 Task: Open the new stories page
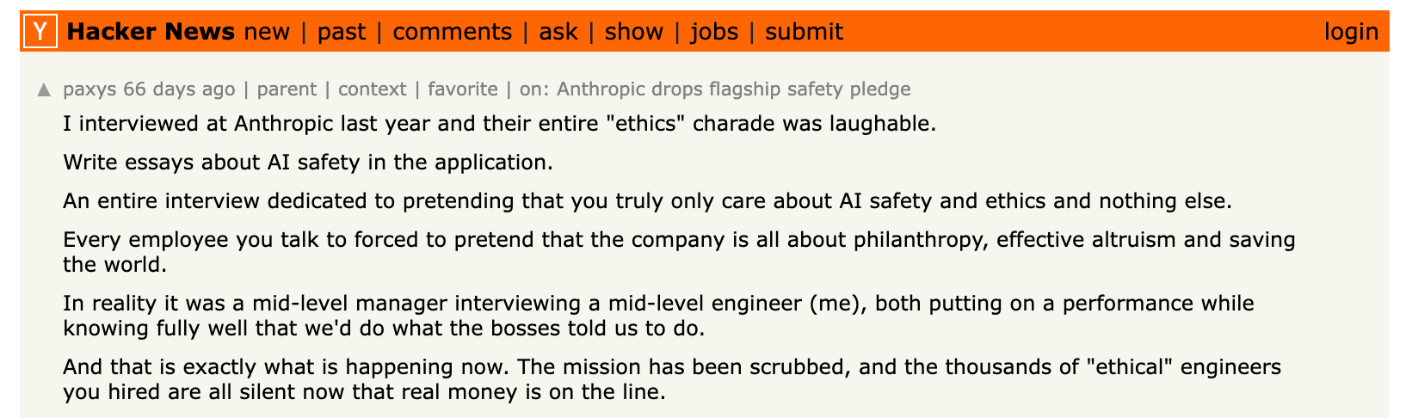pos(267,32)
